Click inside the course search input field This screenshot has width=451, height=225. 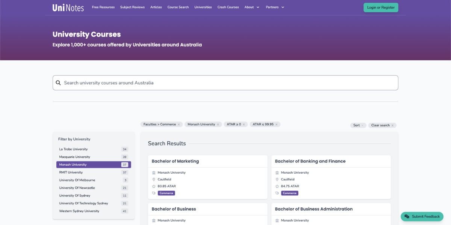tap(225, 82)
